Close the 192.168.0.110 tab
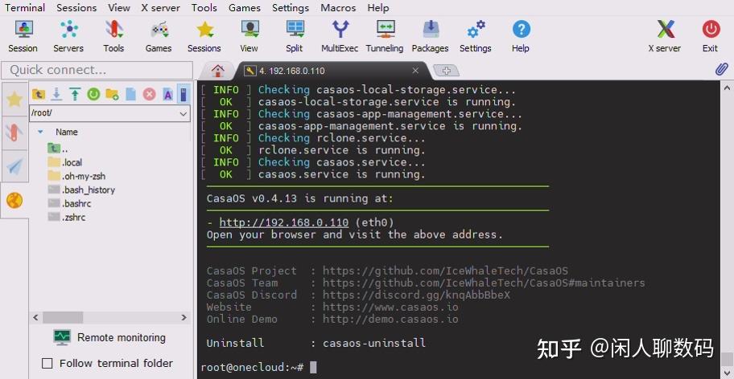The width and height of the screenshot is (734, 379). pos(415,71)
